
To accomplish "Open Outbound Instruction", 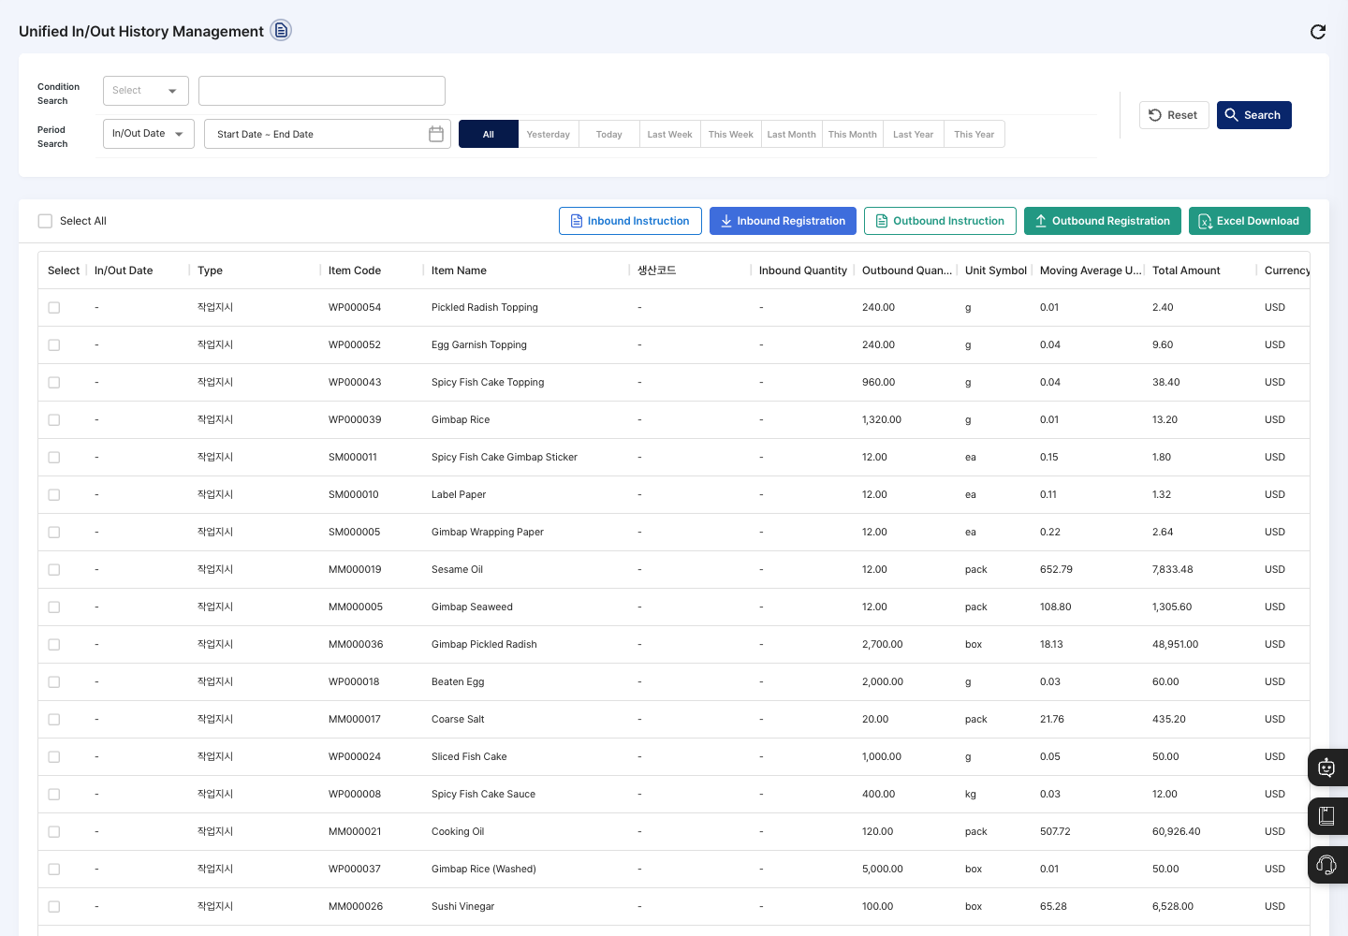I will tap(940, 221).
